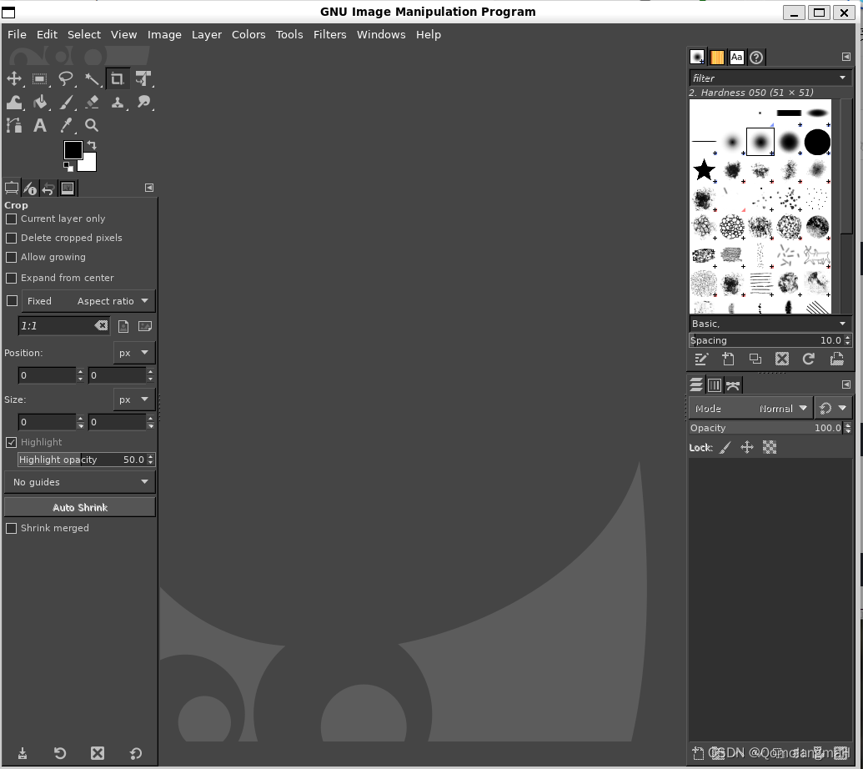Select the Rectangle Select tool
The width and height of the screenshot is (863, 769).
[40, 78]
